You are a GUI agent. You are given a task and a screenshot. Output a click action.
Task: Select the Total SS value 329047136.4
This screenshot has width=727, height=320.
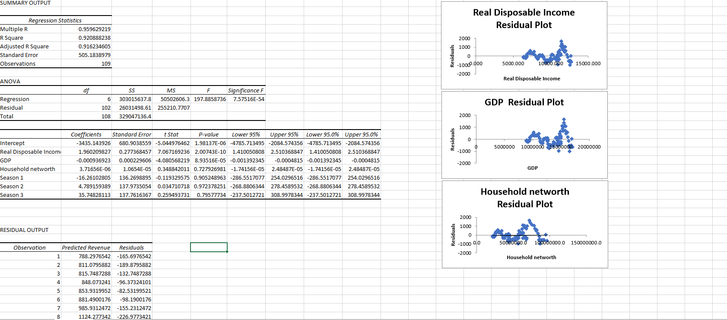pos(135,117)
